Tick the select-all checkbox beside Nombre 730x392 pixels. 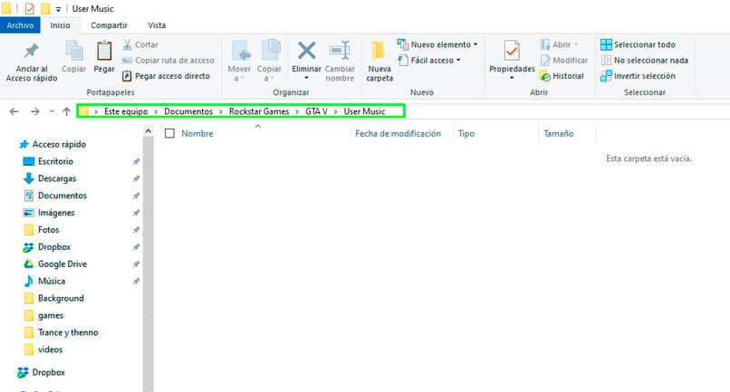pos(170,134)
